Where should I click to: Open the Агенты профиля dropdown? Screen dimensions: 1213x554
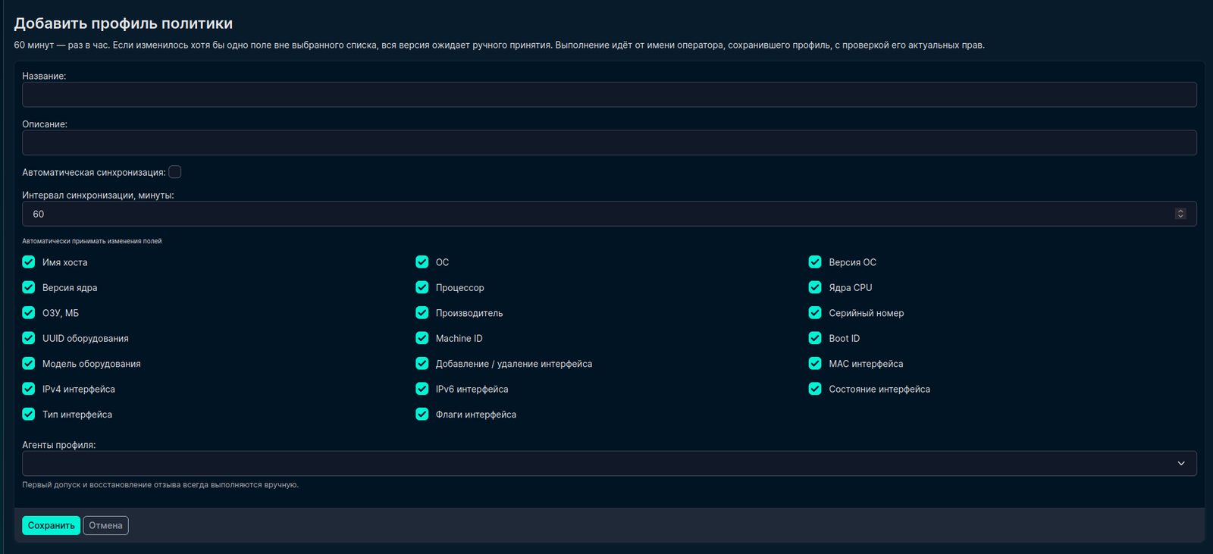[609, 463]
